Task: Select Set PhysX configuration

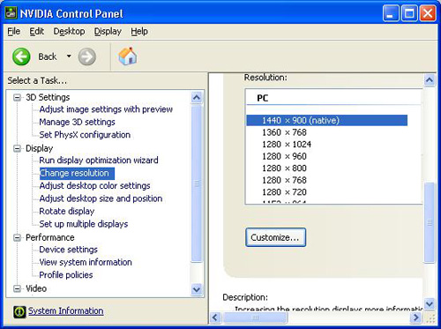Action: coord(85,135)
